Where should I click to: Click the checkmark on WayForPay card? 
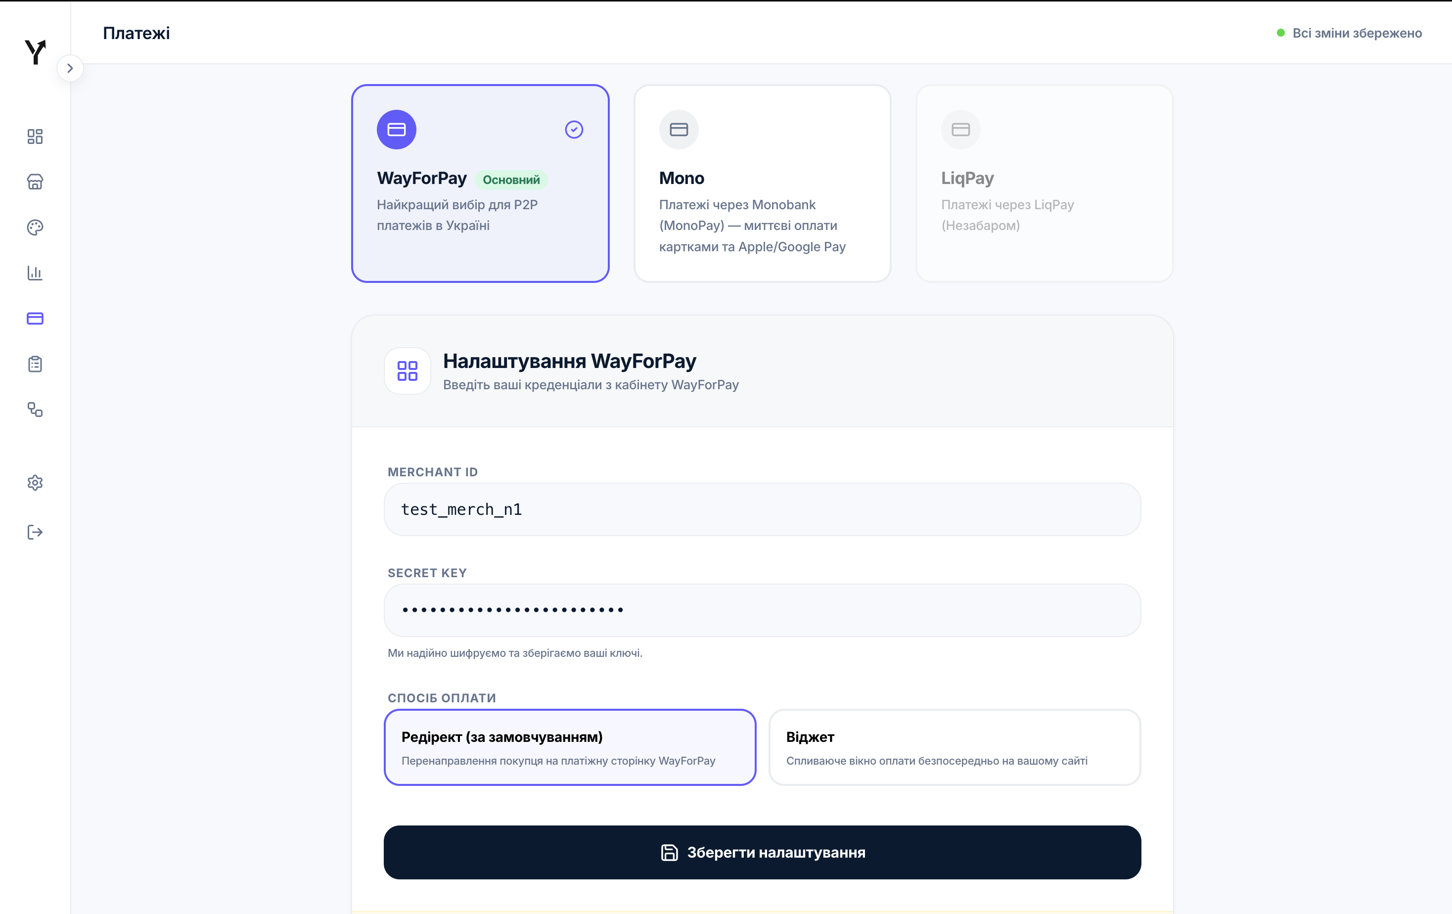pos(574,129)
